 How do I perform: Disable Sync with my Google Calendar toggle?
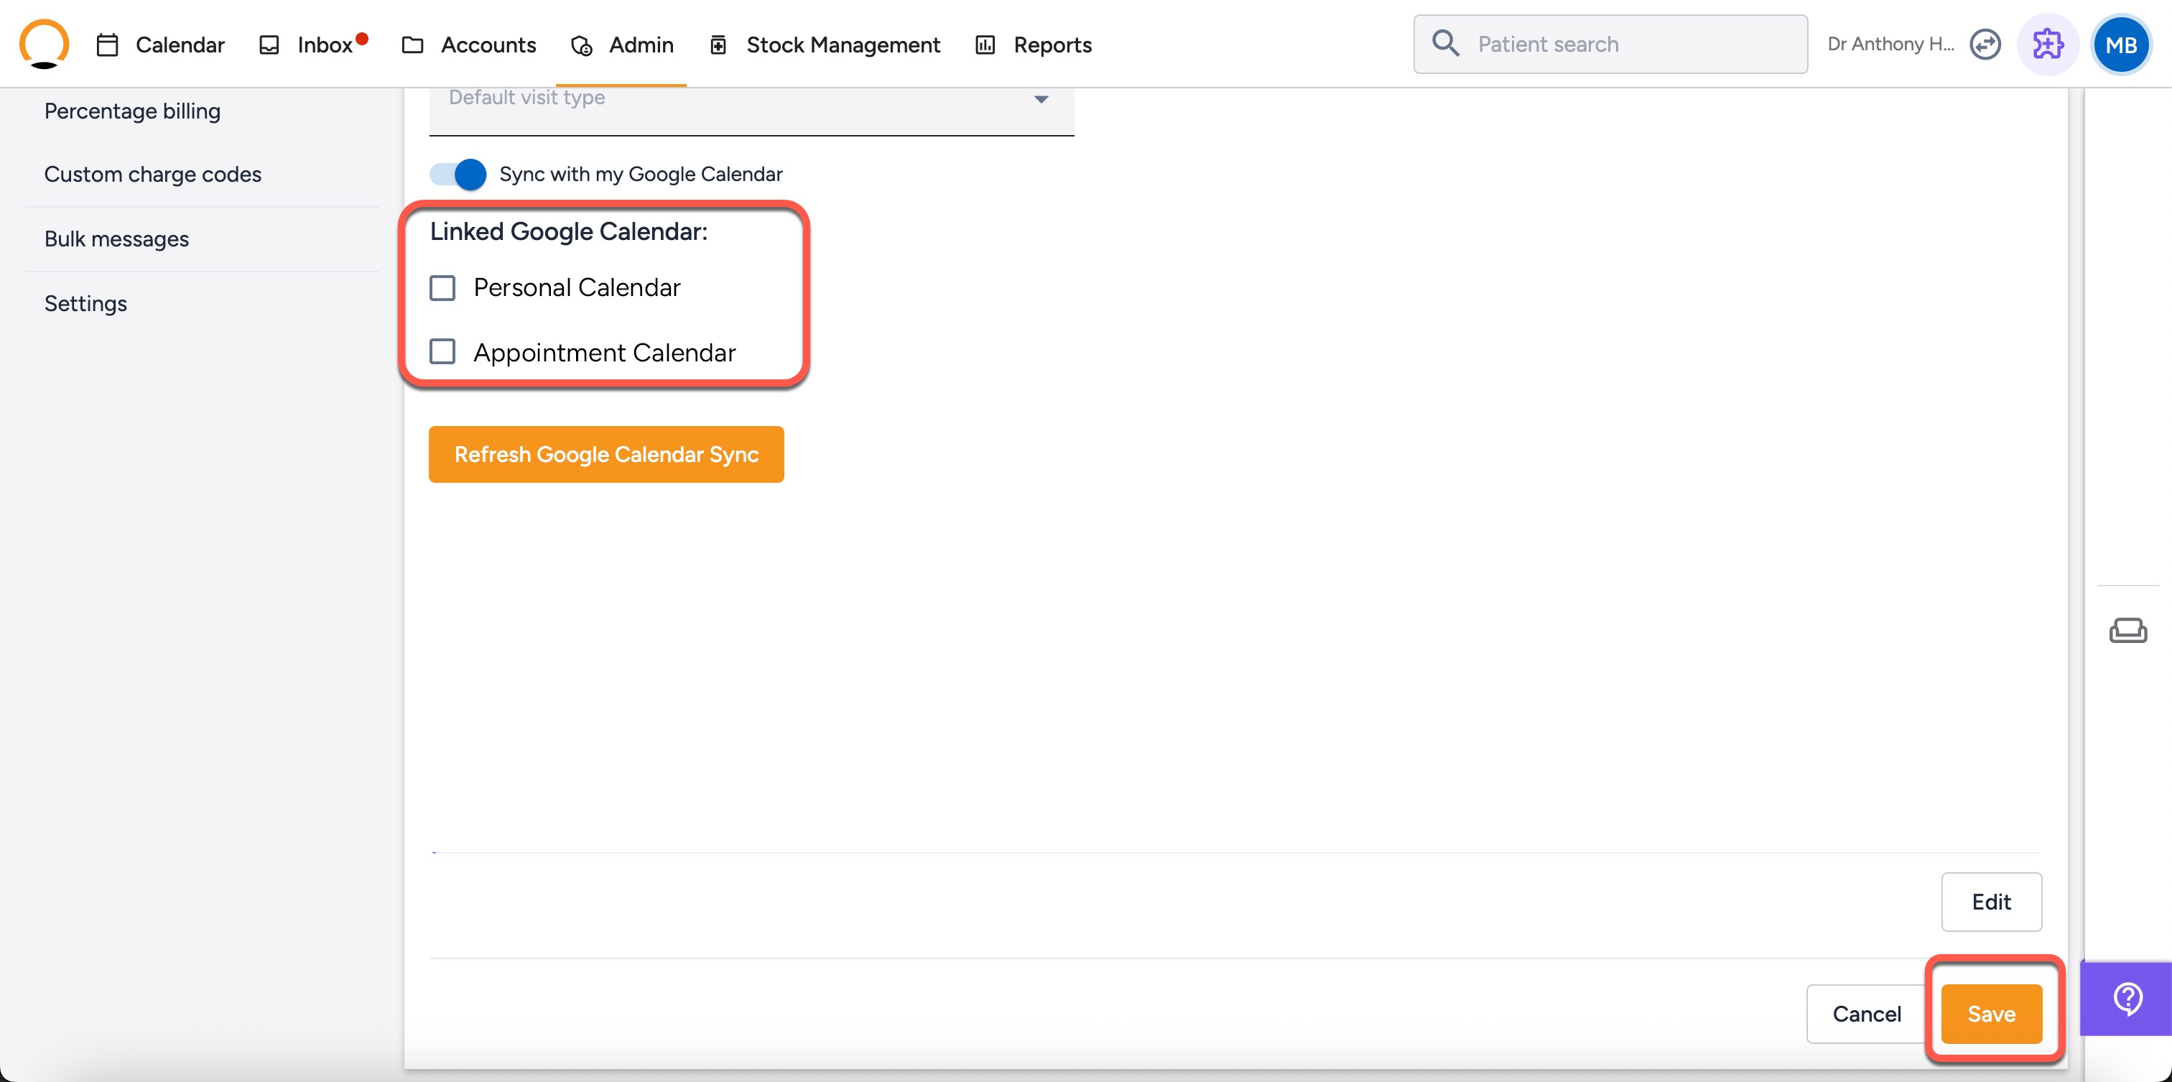click(x=458, y=174)
